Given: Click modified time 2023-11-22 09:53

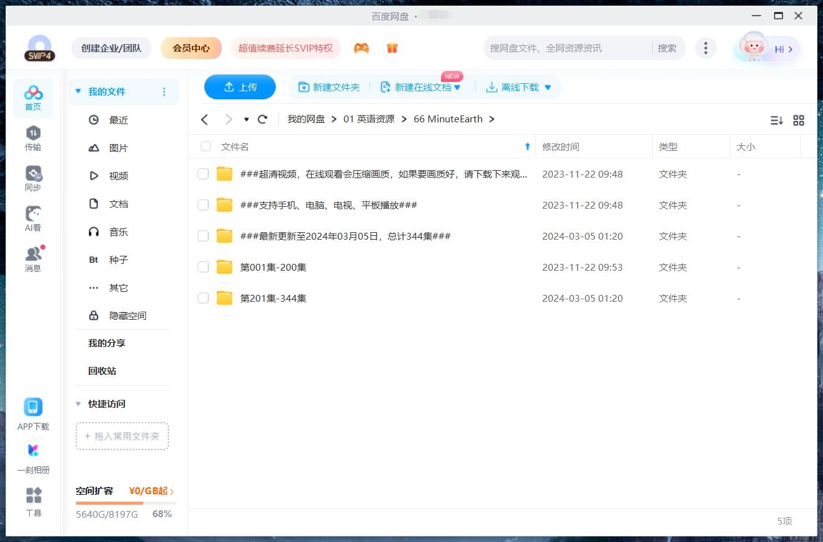Looking at the screenshot, I should [x=583, y=267].
